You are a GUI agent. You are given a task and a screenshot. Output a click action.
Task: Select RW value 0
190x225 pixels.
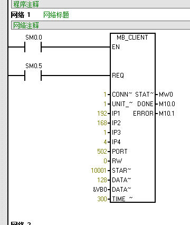coord(105,161)
